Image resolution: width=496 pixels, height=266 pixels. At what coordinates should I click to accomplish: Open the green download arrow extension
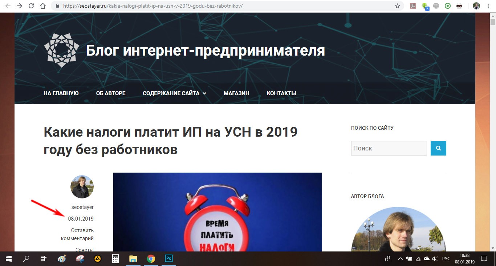(425, 6)
